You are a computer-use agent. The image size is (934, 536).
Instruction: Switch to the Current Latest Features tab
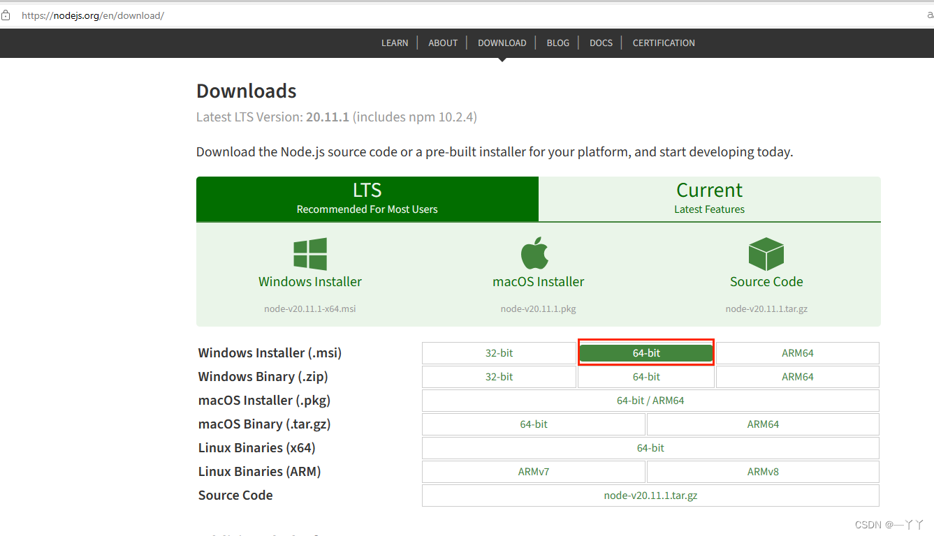[710, 199]
